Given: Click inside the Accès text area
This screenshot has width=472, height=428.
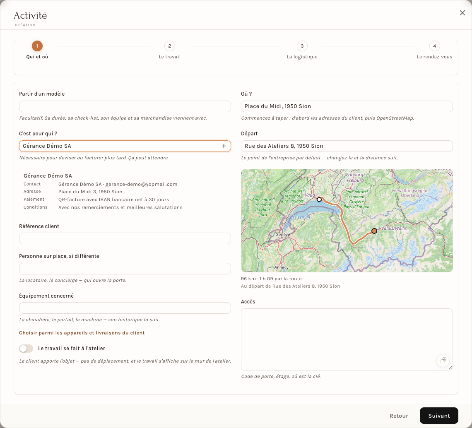Looking at the screenshot, I should [347, 339].
